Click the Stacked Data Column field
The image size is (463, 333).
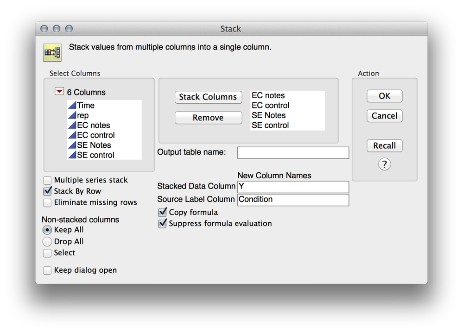[x=293, y=187]
